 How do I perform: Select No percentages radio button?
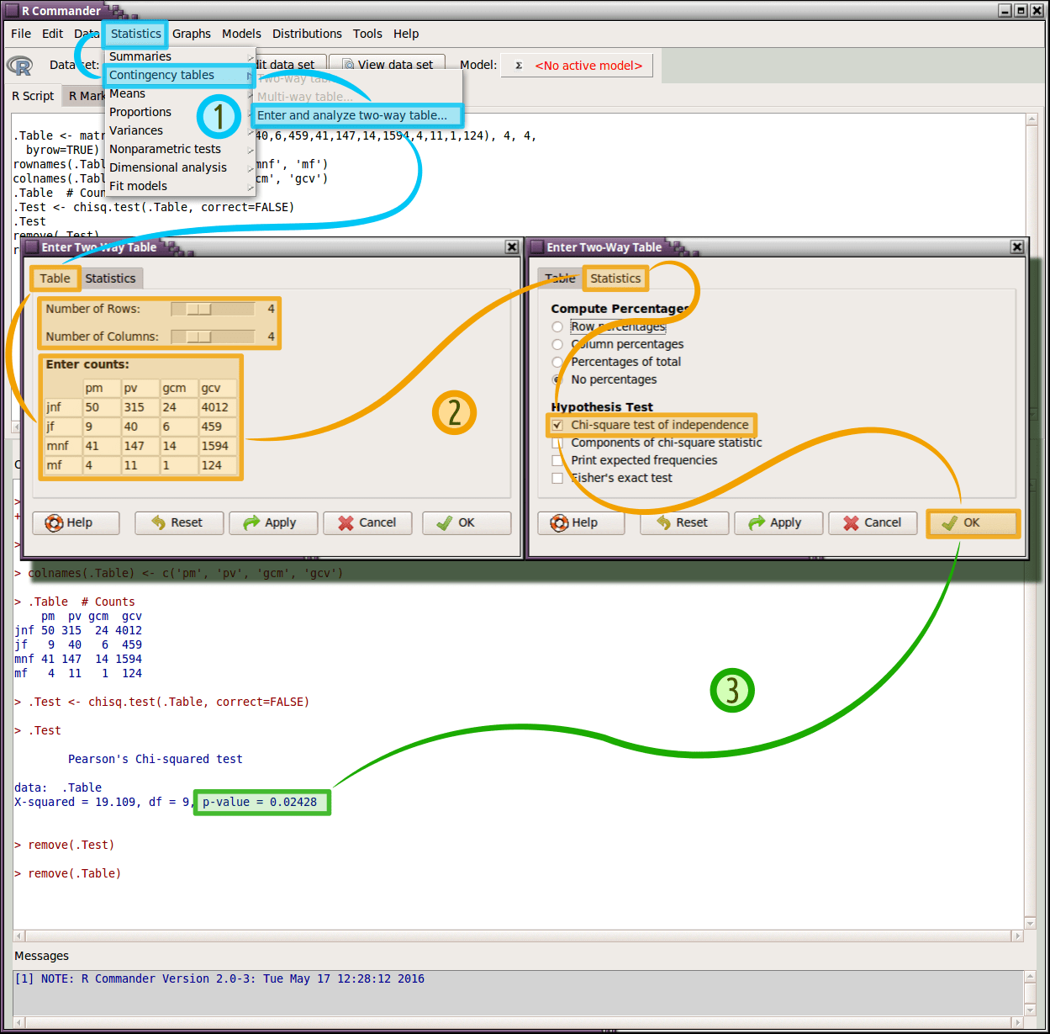coord(557,379)
